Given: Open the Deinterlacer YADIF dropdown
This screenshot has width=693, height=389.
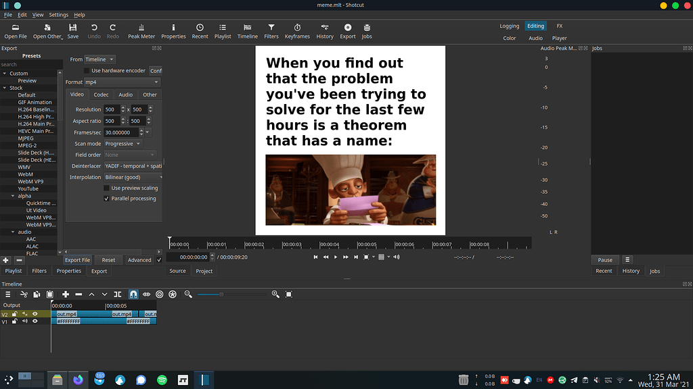Looking at the screenshot, I should click(x=133, y=166).
